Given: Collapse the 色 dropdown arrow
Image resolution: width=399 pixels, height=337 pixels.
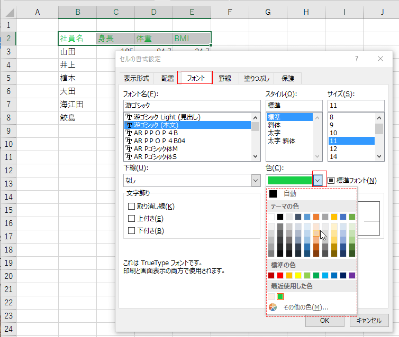Looking at the screenshot, I should (x=318, y=181).
